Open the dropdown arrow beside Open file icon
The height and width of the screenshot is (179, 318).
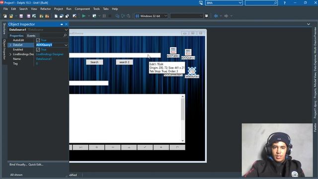pyautogui.click(x=16, y=16)
